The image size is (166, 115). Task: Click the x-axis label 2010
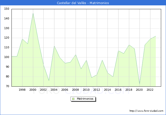coord(86,90)
